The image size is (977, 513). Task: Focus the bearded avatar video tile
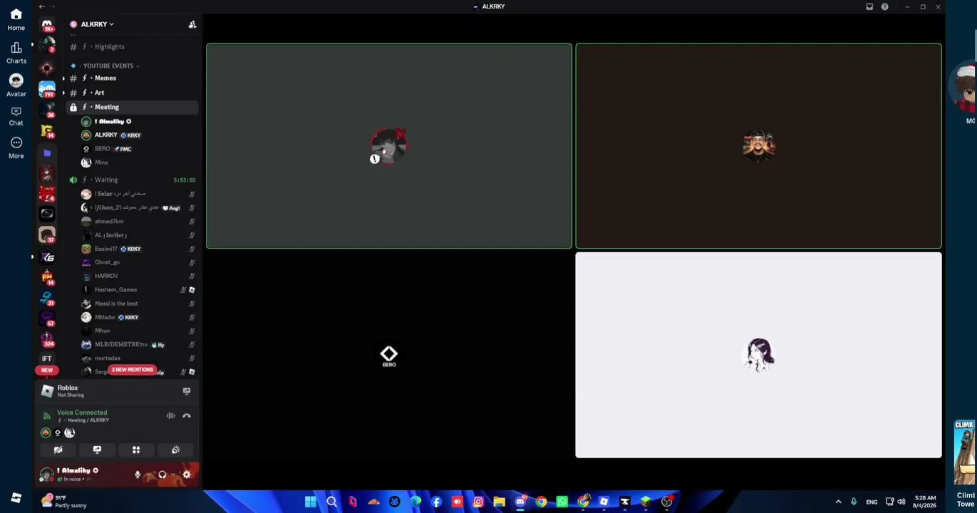(758, 146)
